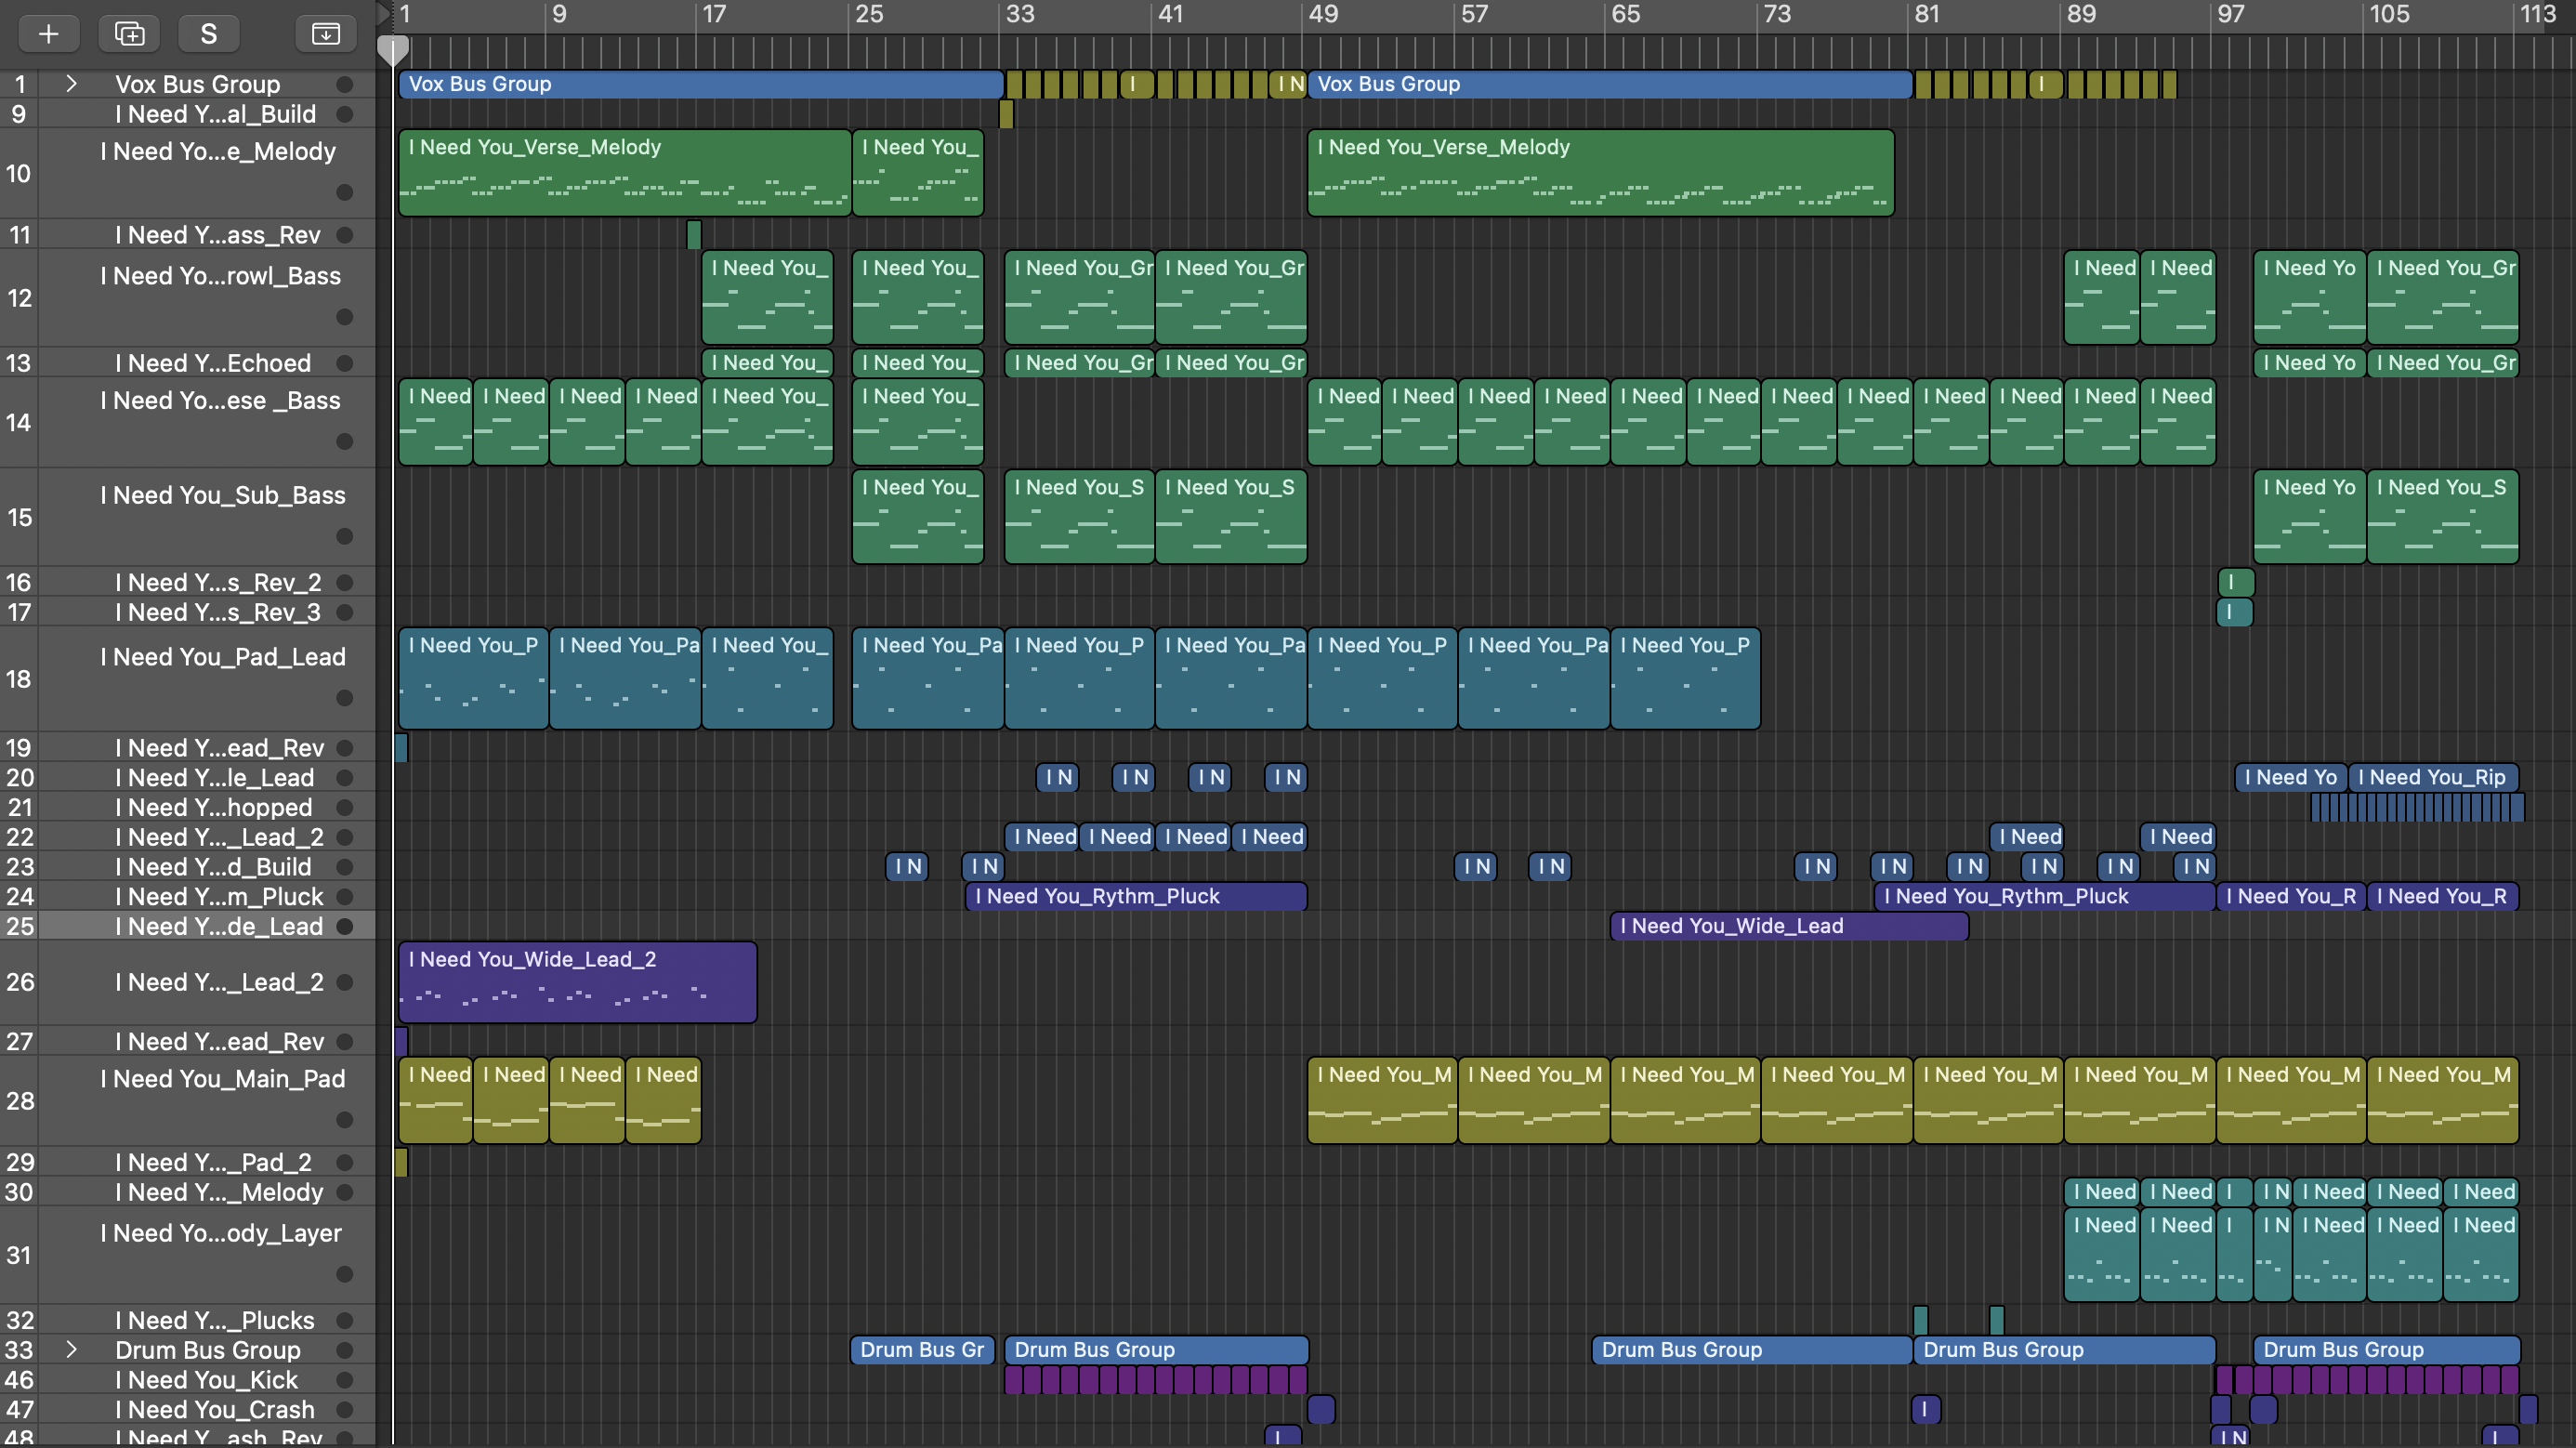
Task: Toggle the dot on I Need You_Kick track
Action: tap(345, 1380)
